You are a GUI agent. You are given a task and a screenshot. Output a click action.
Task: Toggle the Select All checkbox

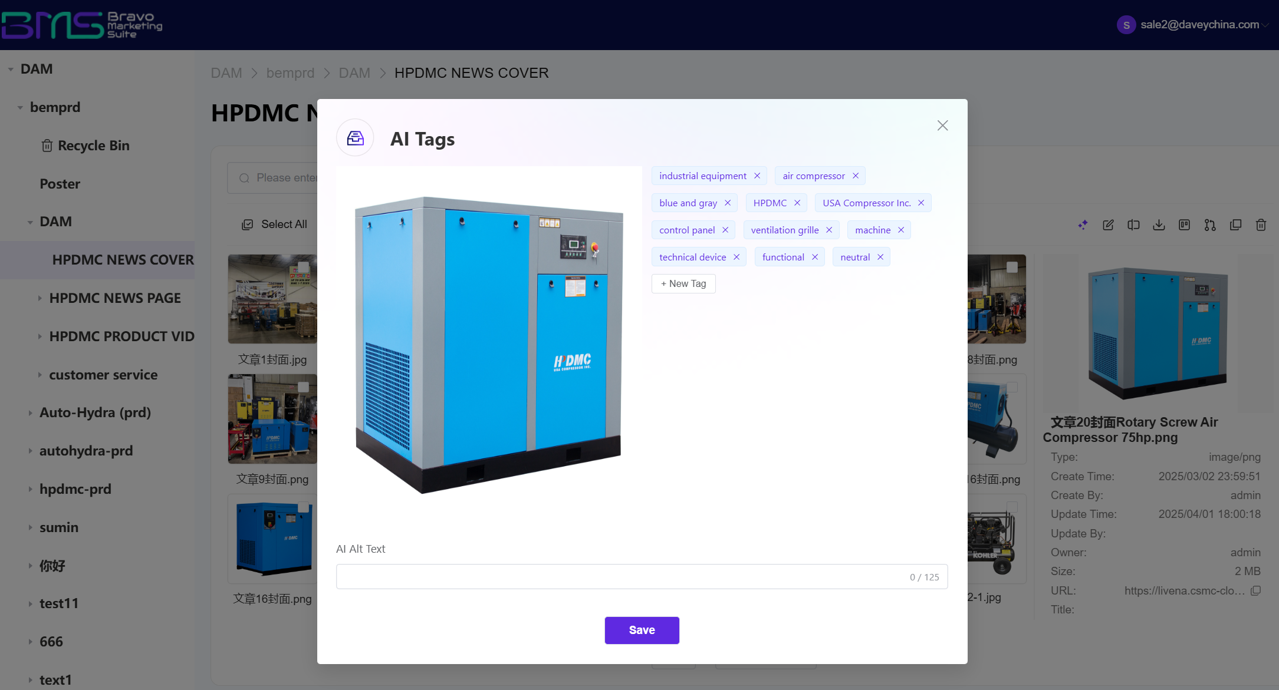(248, 225)
